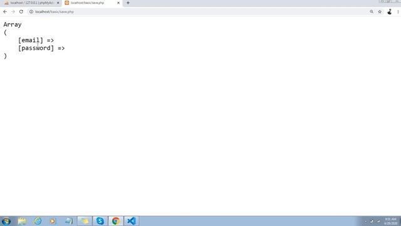Launch Internet Explorer from taskbar
Screen dimensions: 401x226
[38, 221]
